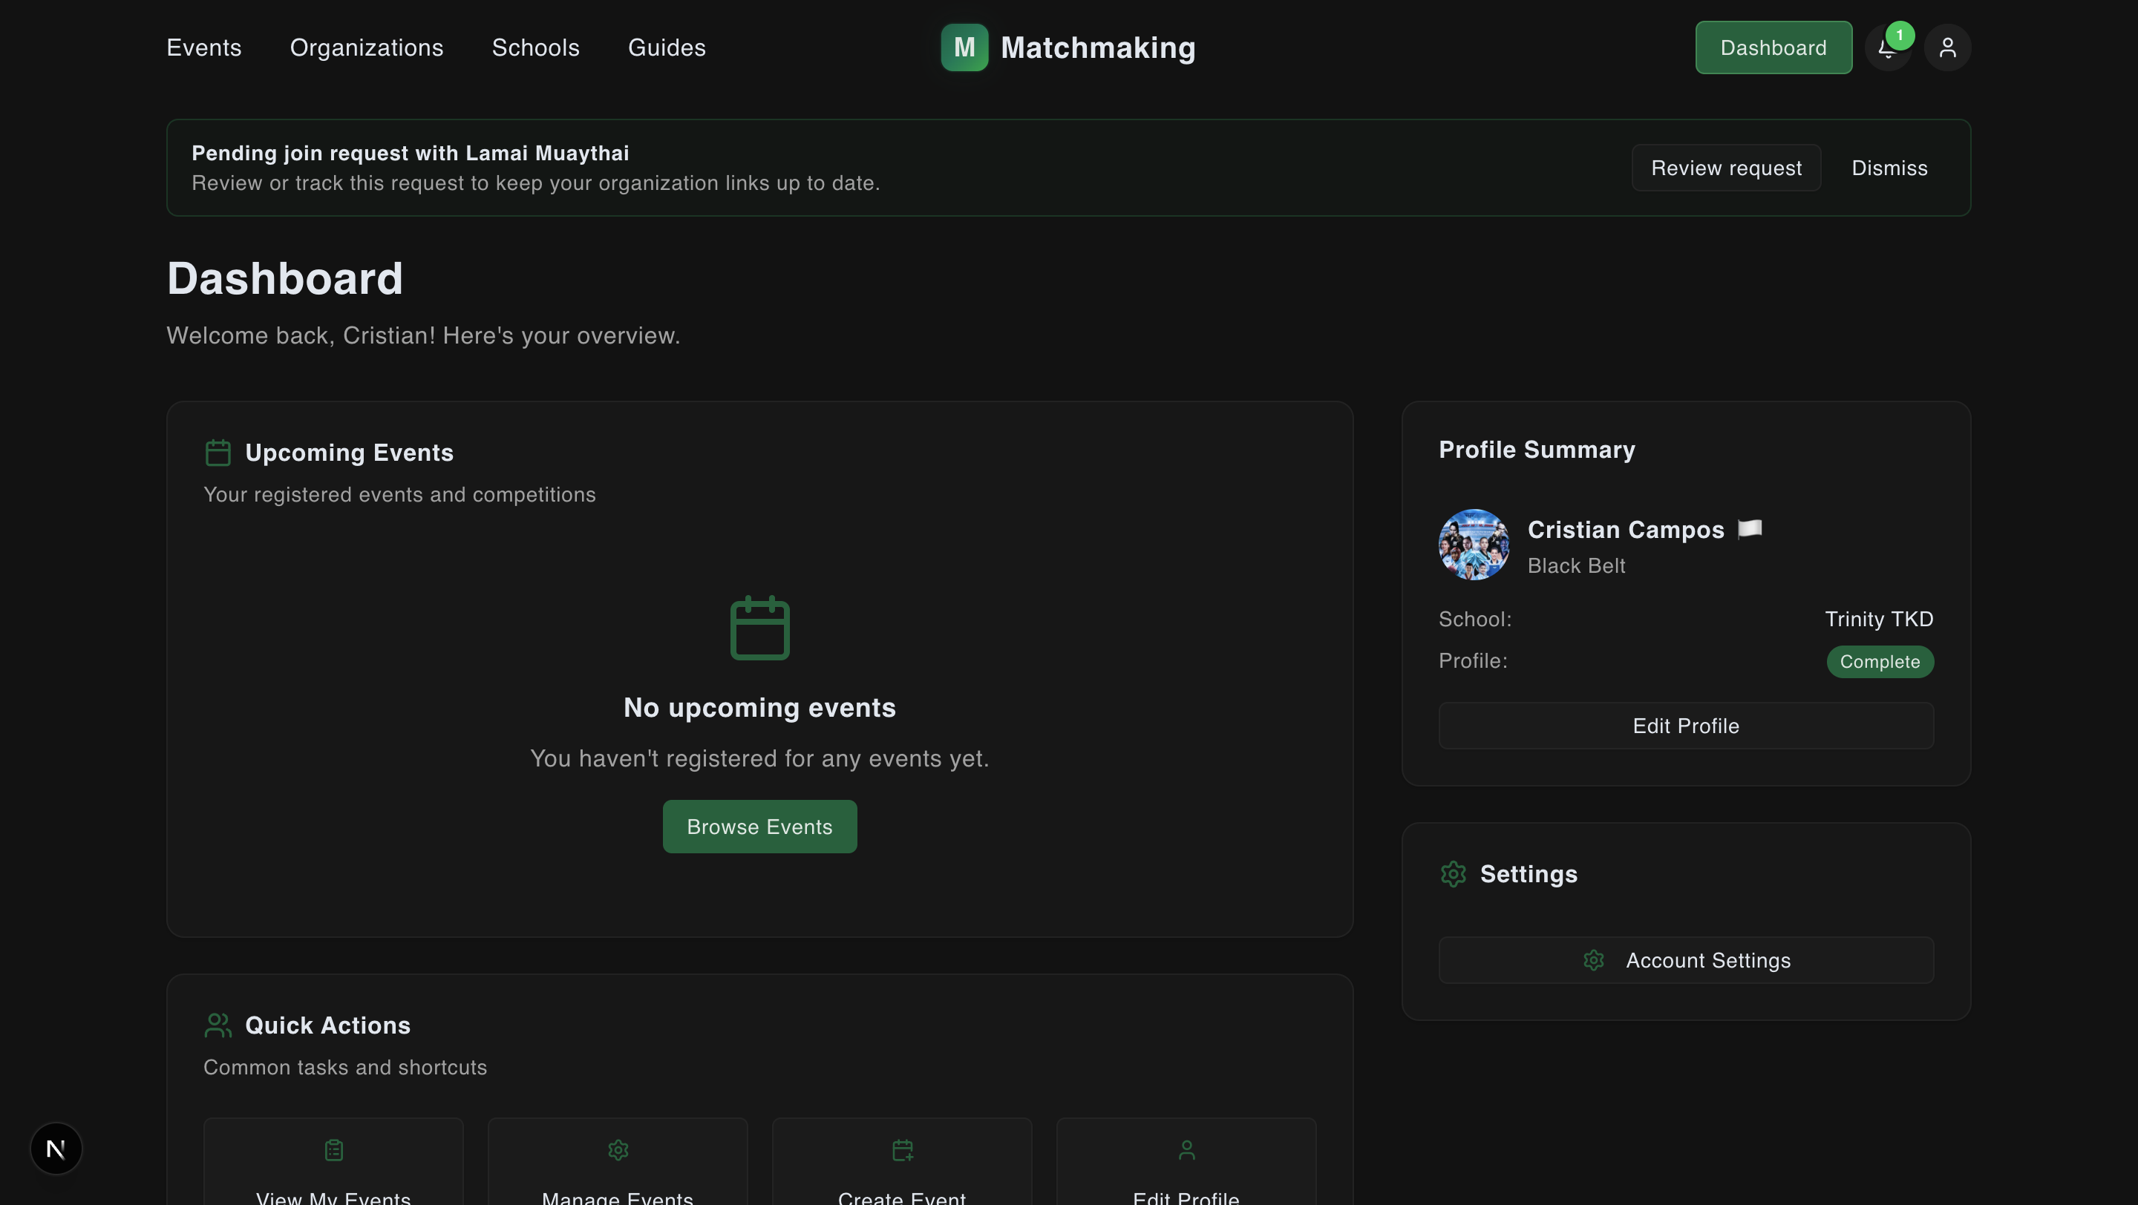Click the calendar-plus icon on Create Event

click(902, 1150)
